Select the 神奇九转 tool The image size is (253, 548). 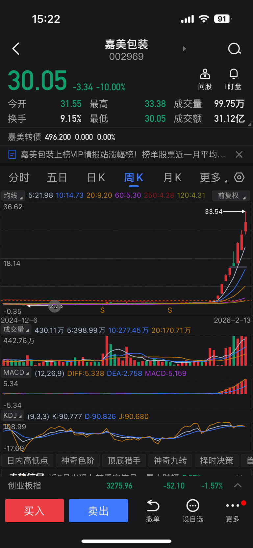point(170,460)
